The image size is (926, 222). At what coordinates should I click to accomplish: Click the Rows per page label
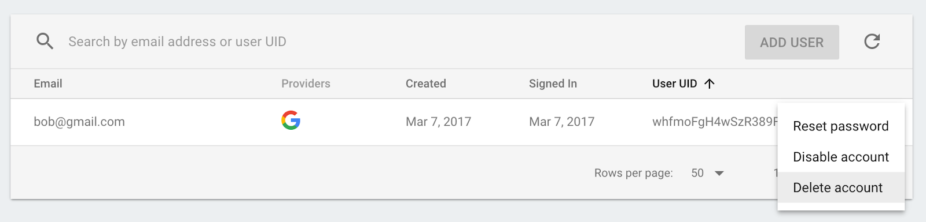(634, 173)
